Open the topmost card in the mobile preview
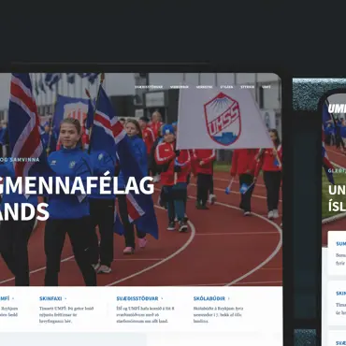The height and width of the screenshot is (346, 346). click(x=337, y=252)
